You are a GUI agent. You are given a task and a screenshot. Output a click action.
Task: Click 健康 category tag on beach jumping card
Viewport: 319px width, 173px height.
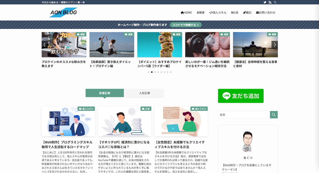click(x=129, y=34)
